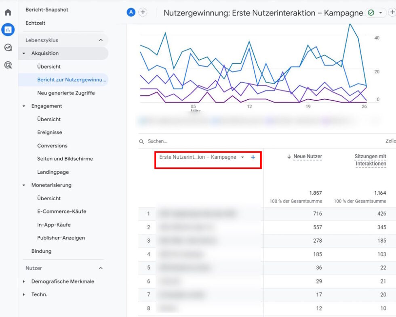Viewport: 396px width, 317px height.
Task: Open the Home page
Action: tap(8, 13)
